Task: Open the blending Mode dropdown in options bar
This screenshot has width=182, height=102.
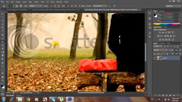Action: point(36,6)
